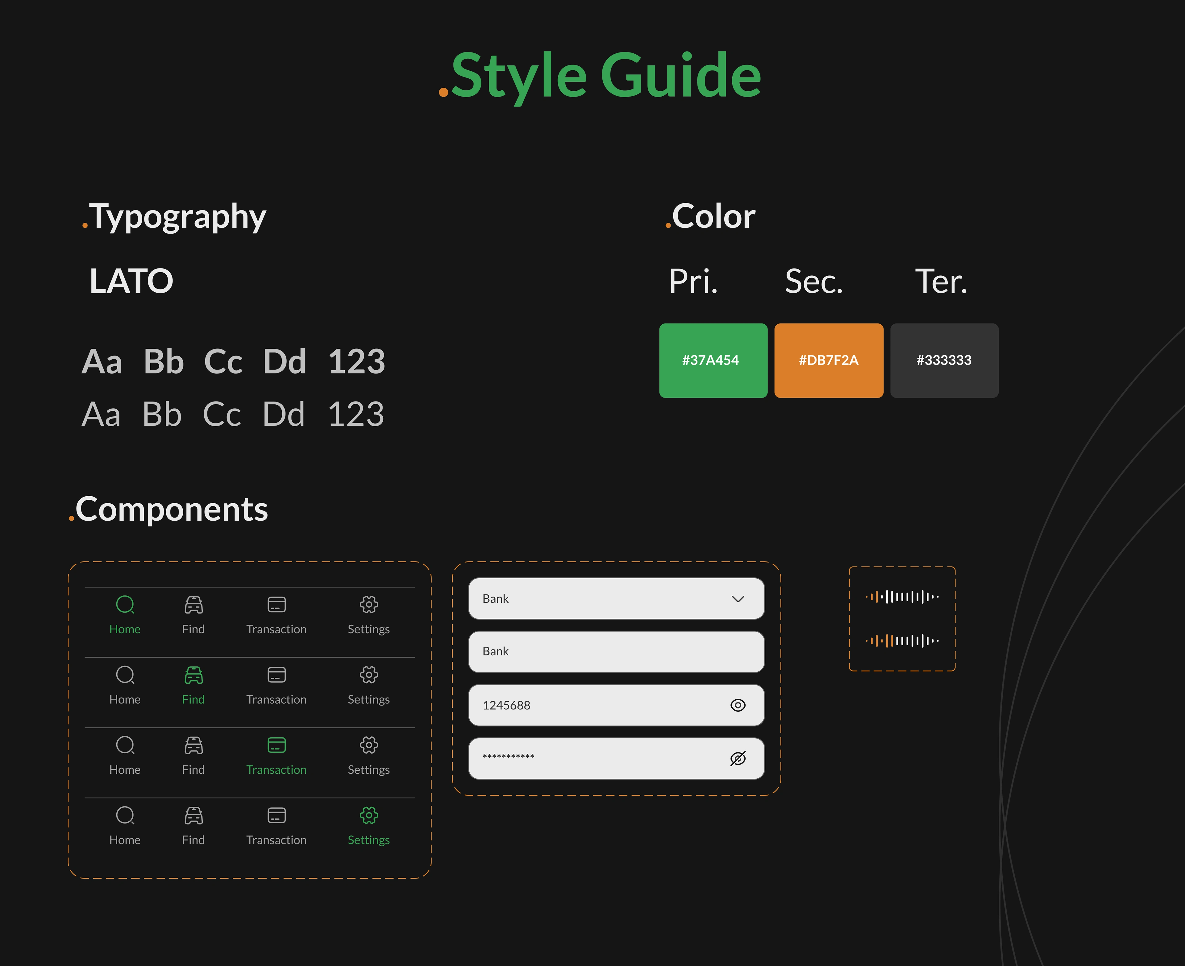Click the masked asterisk password field
The image size is (1185, 966).
click(x=617, y=758)
